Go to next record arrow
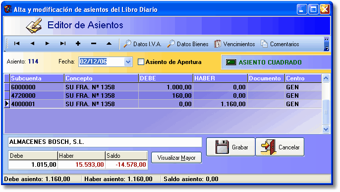340x192 pixels. 47,44
